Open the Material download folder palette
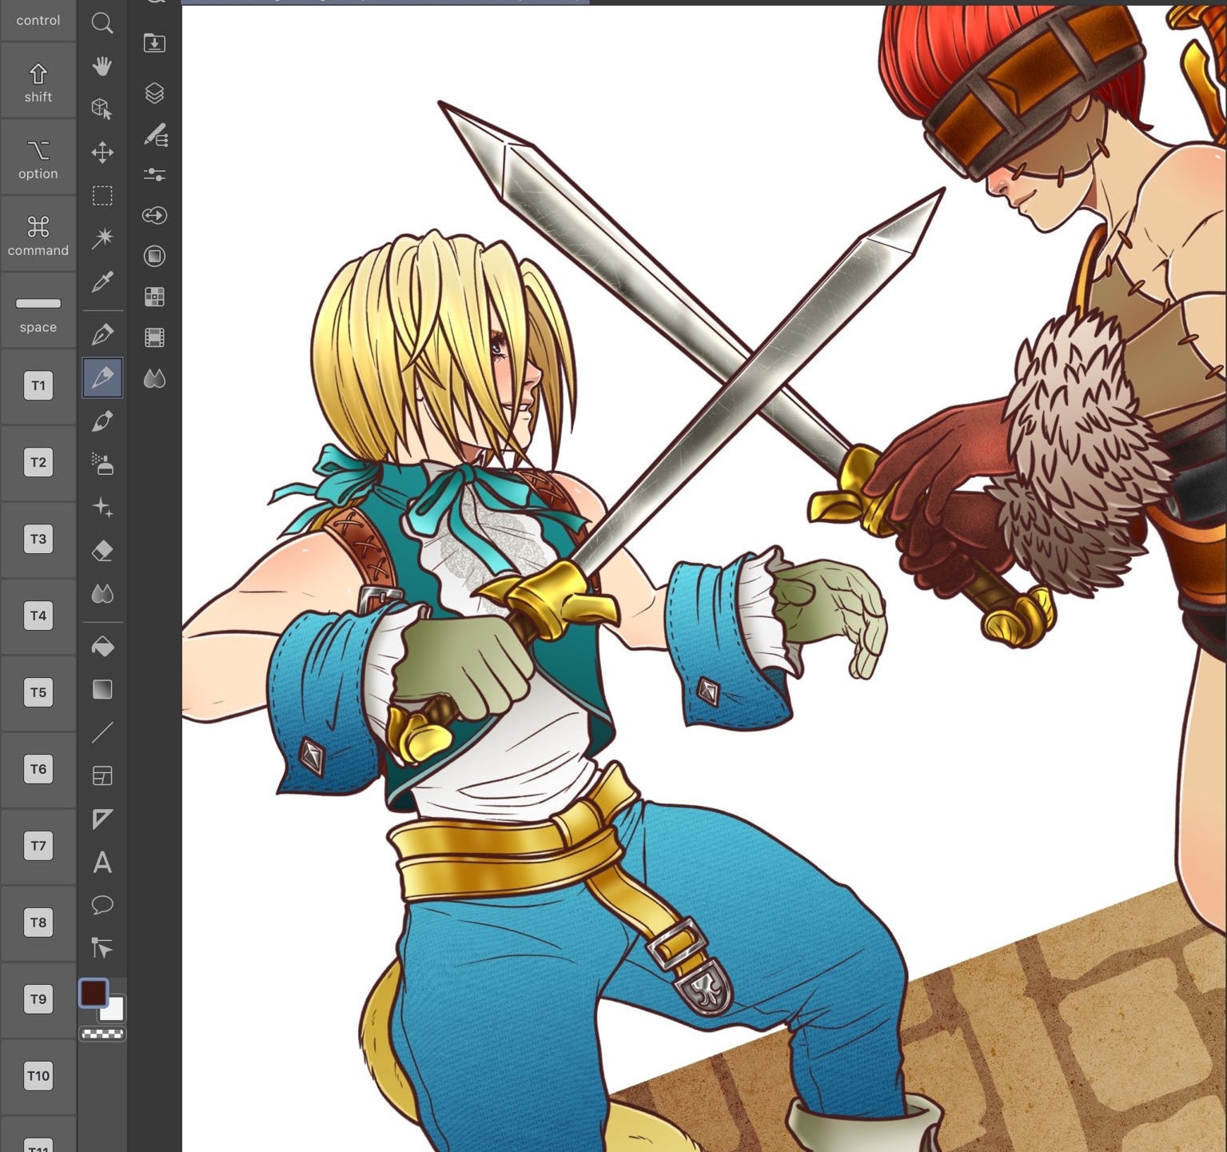Viewport: 1227px width, 1152px height. point(154,43)
